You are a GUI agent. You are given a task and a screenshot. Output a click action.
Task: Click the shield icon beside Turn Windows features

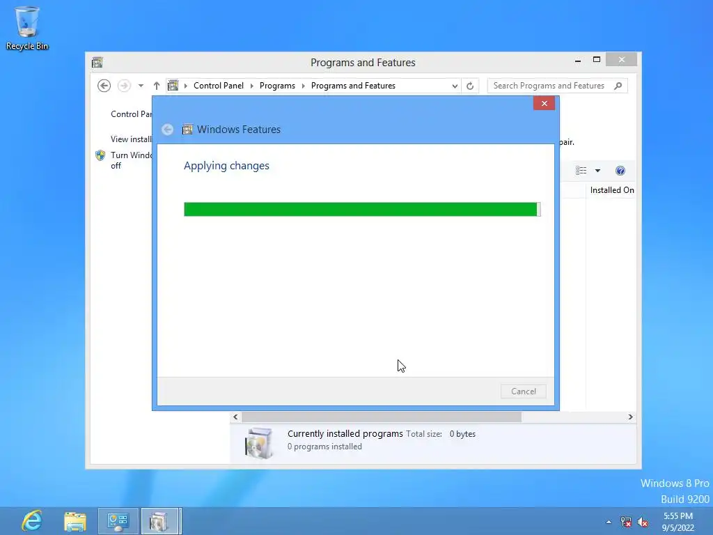click(100, 155)
